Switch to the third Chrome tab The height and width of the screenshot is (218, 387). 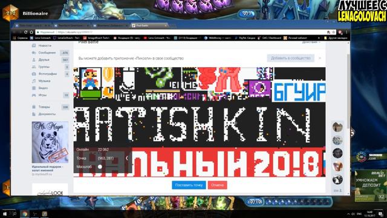click(111, 25)
